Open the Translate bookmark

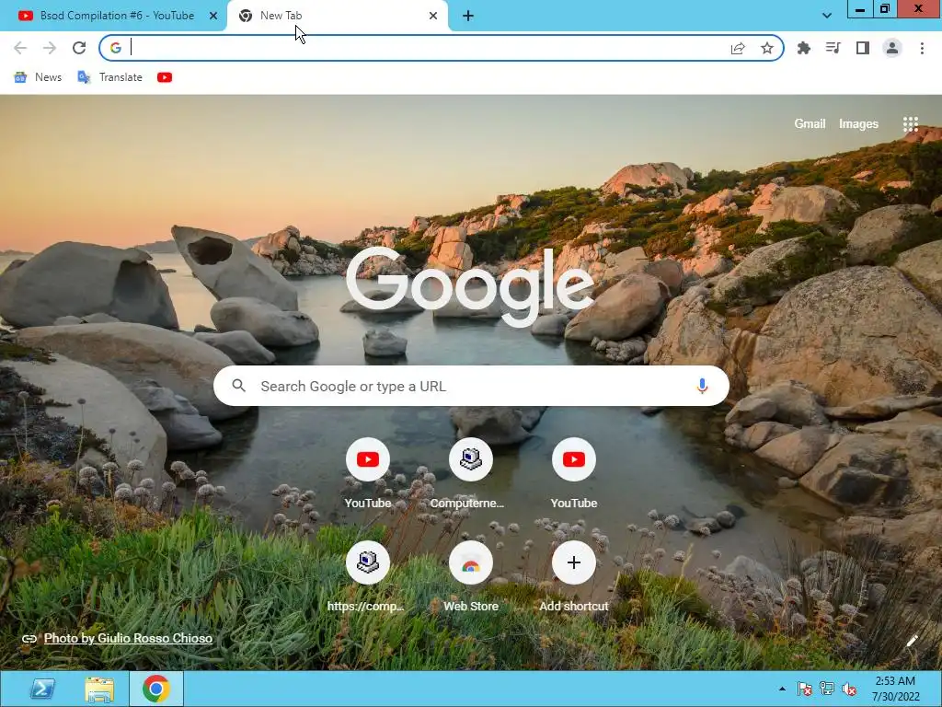(x=110, y=77)
